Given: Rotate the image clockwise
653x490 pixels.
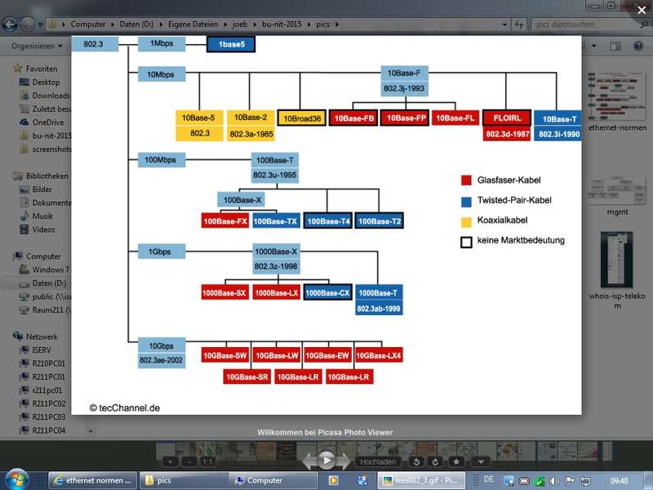Looking at the screenshot, I should tap(435, 461).
